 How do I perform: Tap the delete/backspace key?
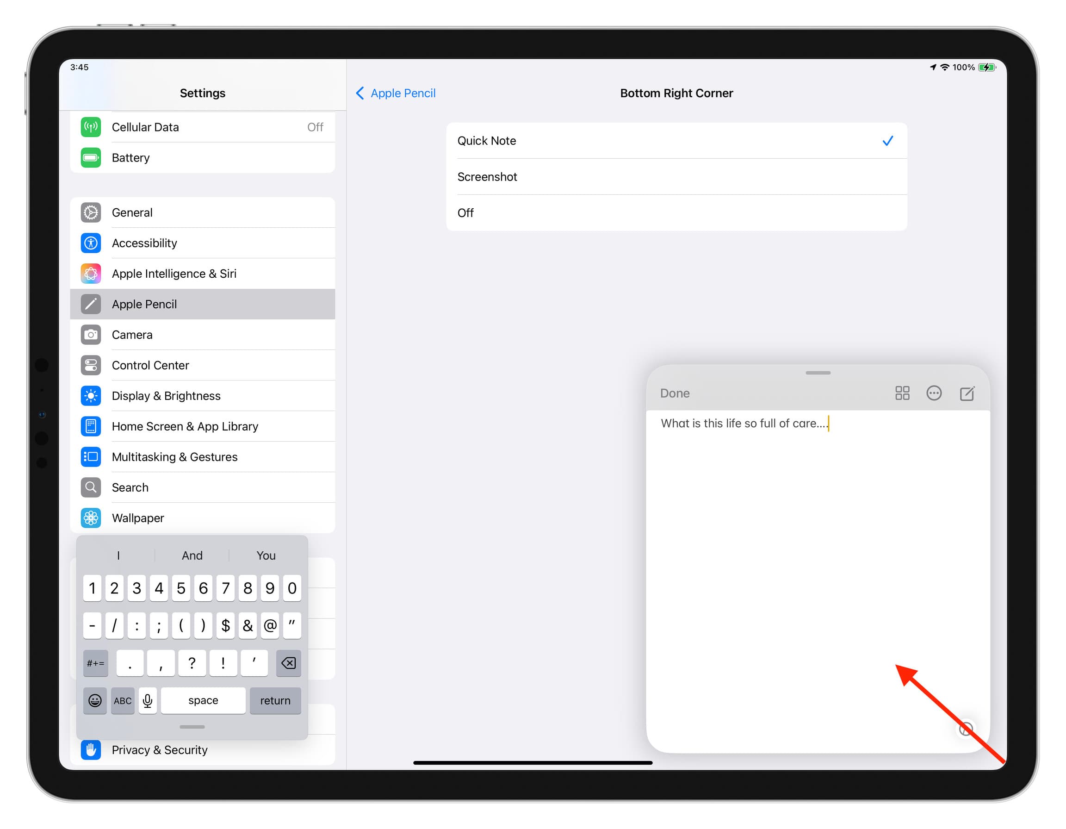click(291, 663)
